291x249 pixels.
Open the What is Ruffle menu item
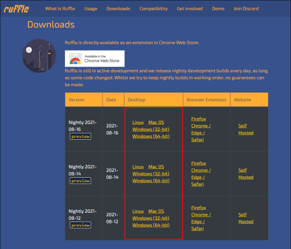point(60,8)
